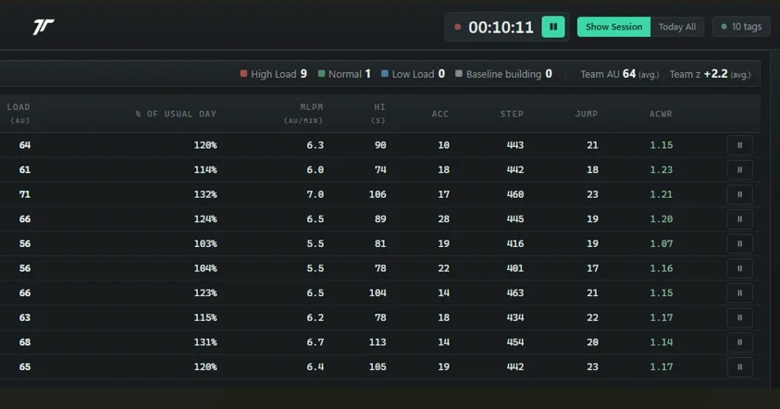
Task: Click the ACWR value 1.23
Action: tap(662, 169)
